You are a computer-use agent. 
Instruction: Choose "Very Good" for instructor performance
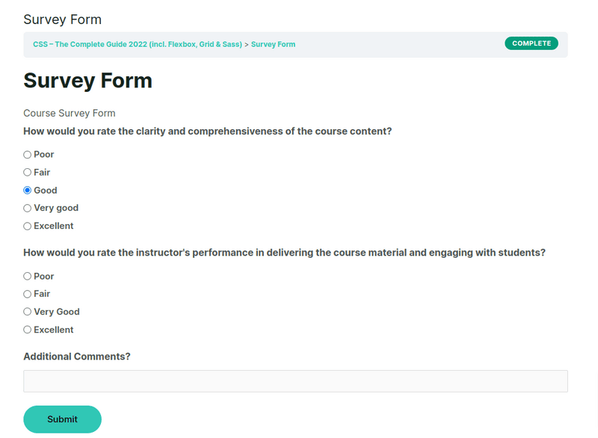click(27, 312)
